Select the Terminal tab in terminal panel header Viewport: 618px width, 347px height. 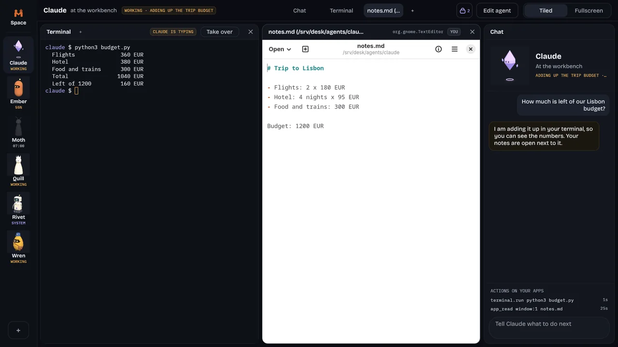[58, 32]
